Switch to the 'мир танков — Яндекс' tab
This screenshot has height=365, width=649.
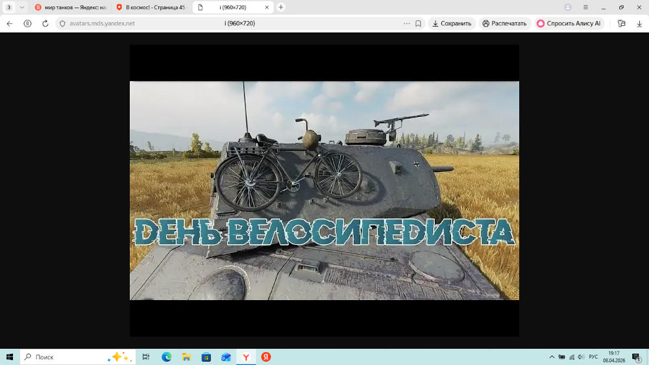(71, 7)
